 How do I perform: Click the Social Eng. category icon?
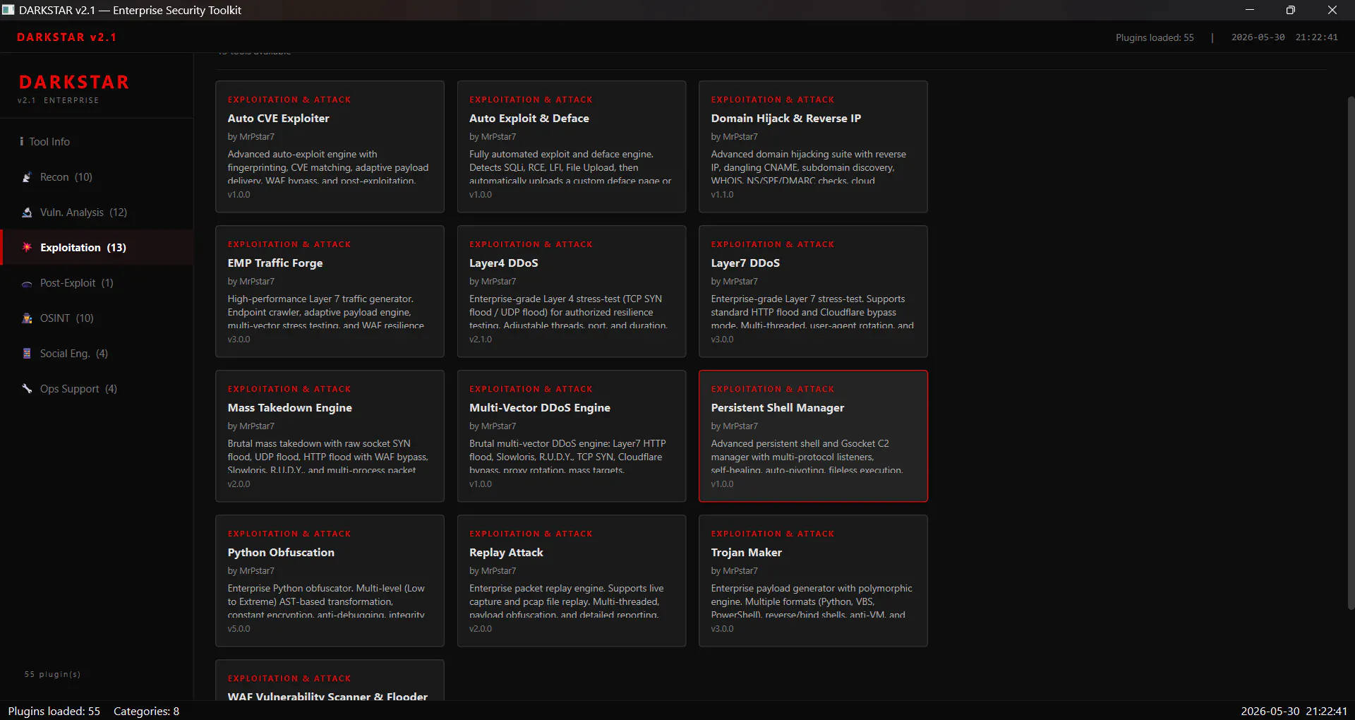tap(27, 354)
